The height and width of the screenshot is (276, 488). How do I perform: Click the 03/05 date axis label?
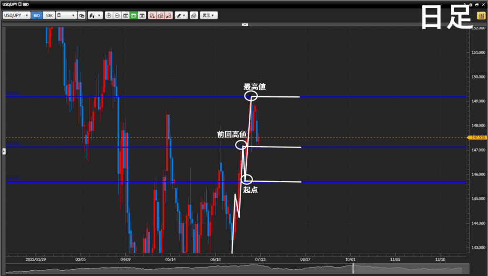click(80, 259)
